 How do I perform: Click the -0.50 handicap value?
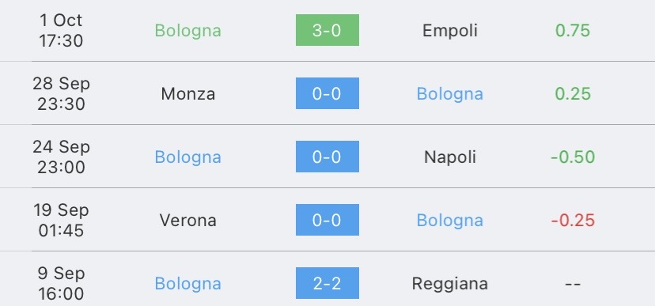click(x=573, y=157)
